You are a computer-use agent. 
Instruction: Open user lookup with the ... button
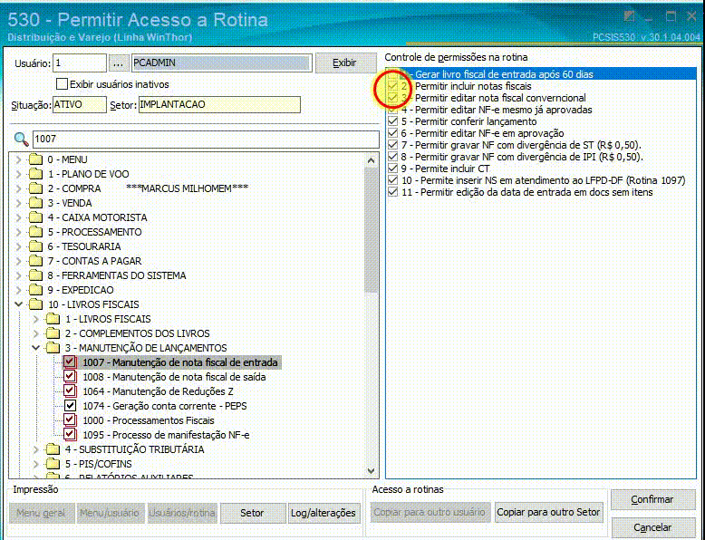tap(118, 63)
